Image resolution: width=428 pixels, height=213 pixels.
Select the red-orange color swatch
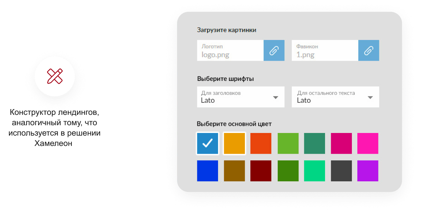[261, 143]
